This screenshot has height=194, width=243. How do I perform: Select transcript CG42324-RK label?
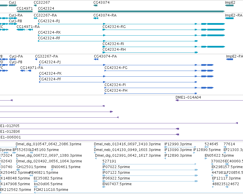pos(49,32)
